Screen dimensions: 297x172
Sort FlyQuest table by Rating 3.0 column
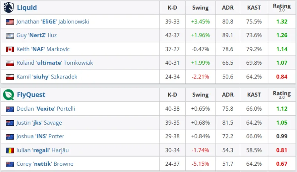pyautogui.click(x=282, y=95)
